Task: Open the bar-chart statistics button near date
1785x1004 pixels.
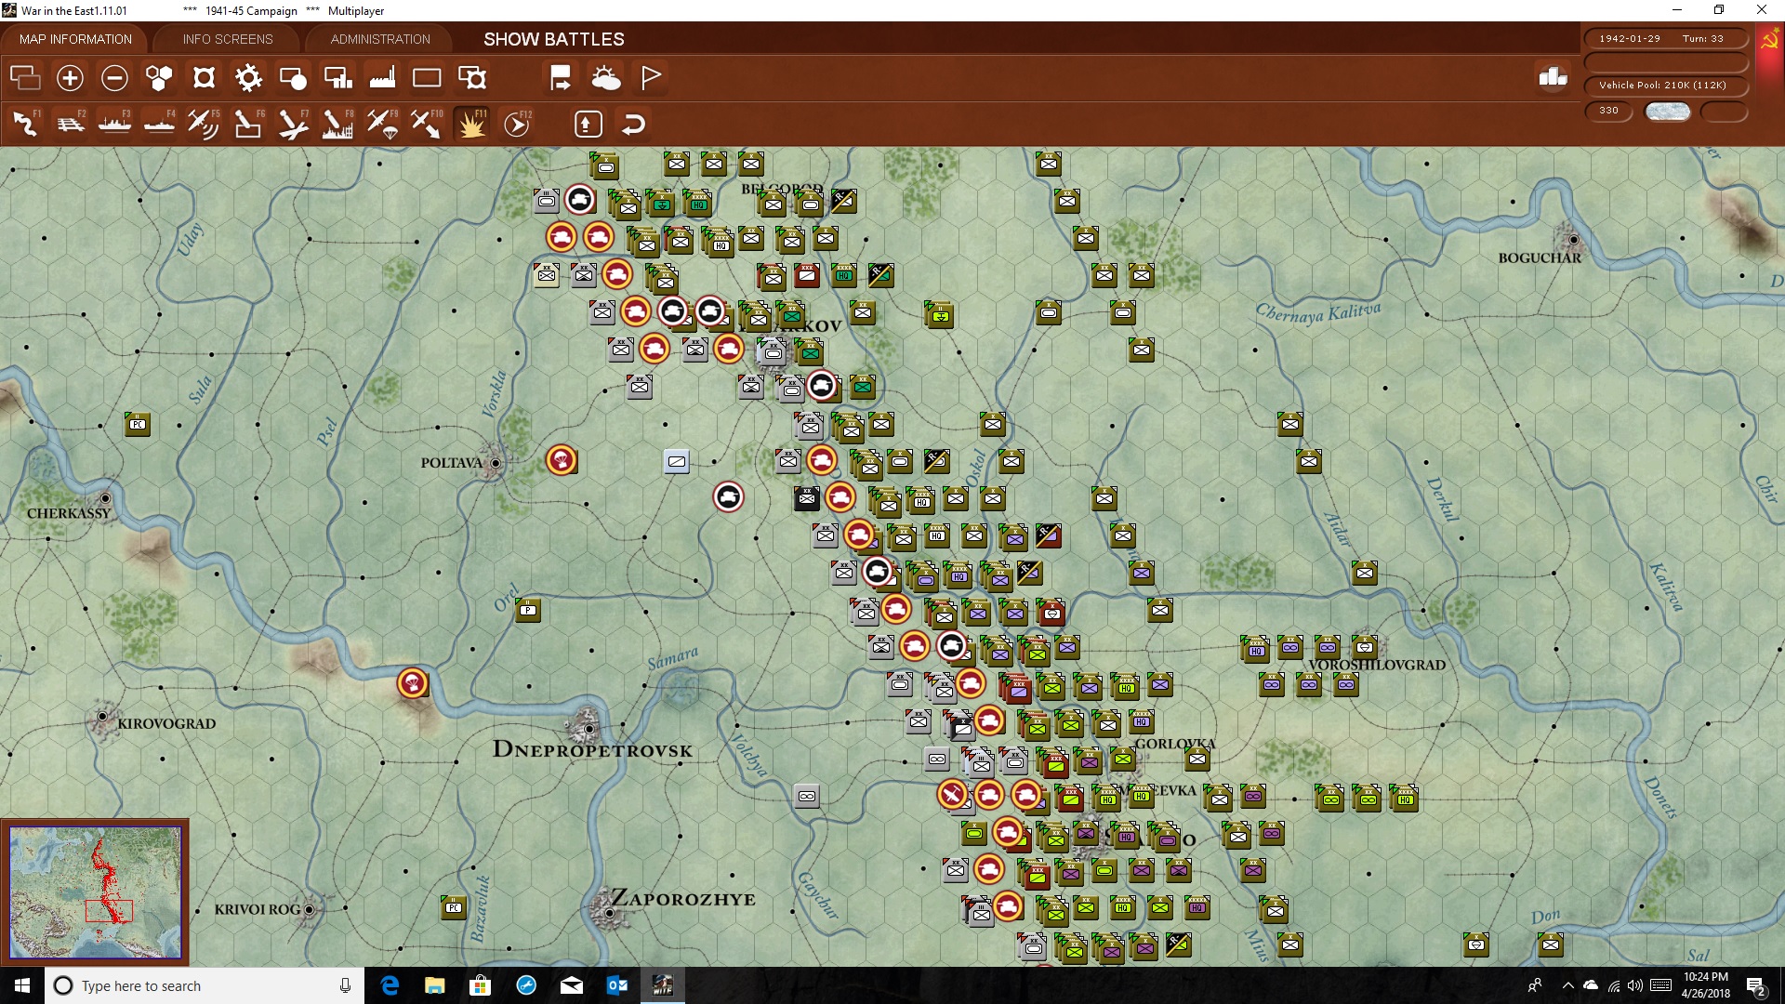Action: tap(1553, 77)
